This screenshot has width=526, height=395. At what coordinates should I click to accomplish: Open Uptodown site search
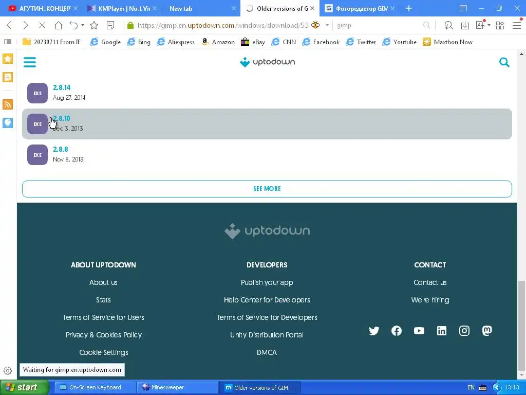tap(504, 62)
